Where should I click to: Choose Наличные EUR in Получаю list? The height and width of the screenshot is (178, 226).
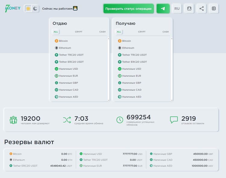click(131, 76)
